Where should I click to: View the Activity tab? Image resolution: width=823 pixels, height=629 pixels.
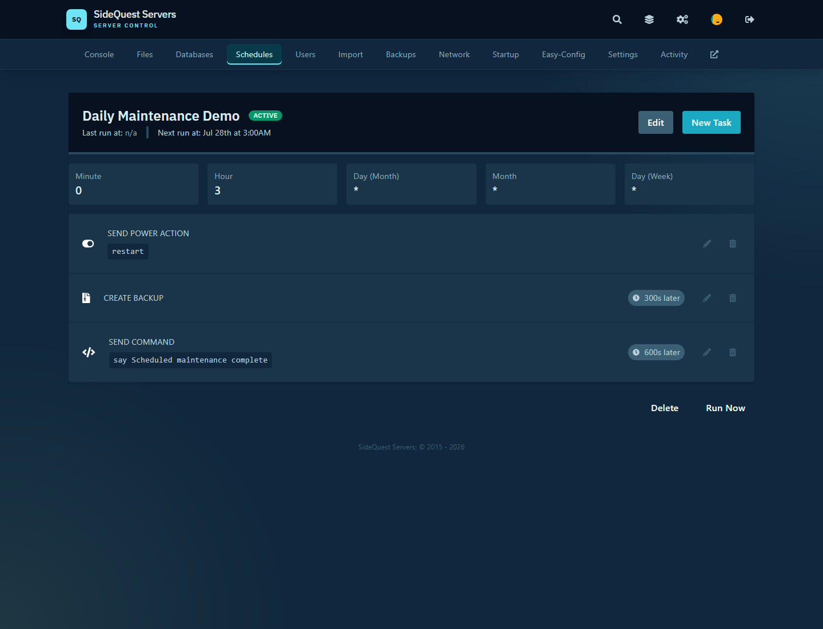tap(674, 54)
